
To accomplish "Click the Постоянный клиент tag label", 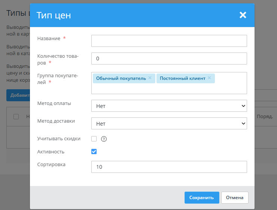I will point(182,78).
